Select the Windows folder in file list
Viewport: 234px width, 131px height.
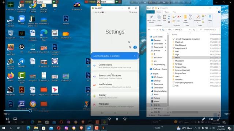tap(179, 79)
